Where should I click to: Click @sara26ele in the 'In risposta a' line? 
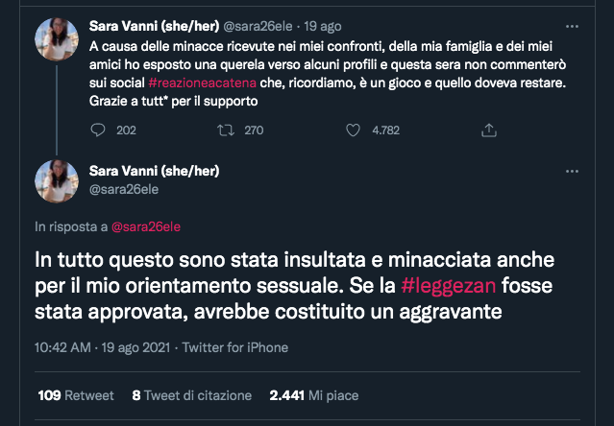coord(146,226)
